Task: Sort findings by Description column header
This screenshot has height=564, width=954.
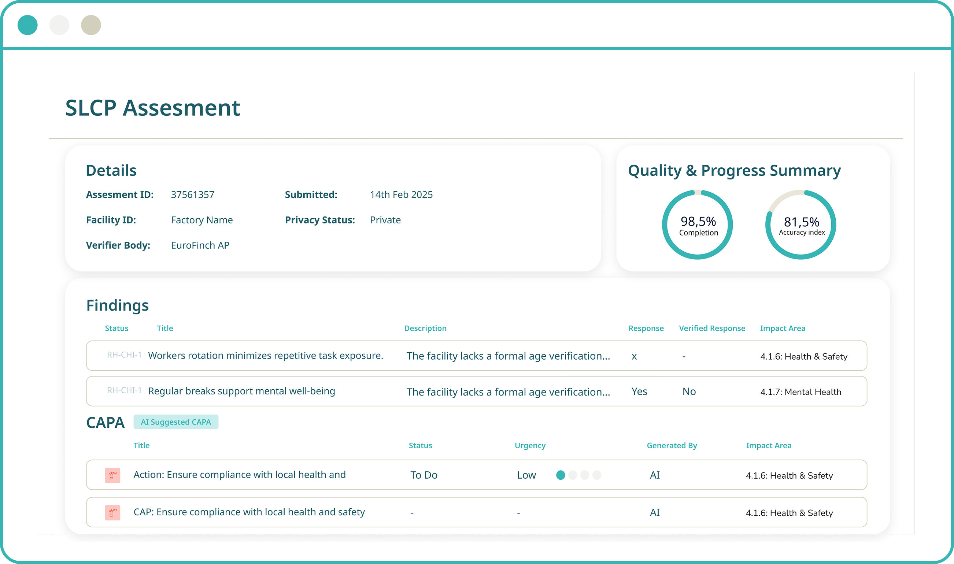Action: point(425,329)
